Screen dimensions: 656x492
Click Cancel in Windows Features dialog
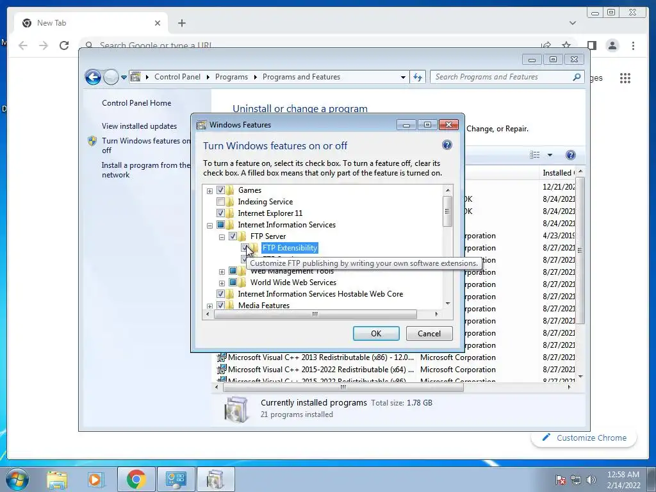click(429, 333)
